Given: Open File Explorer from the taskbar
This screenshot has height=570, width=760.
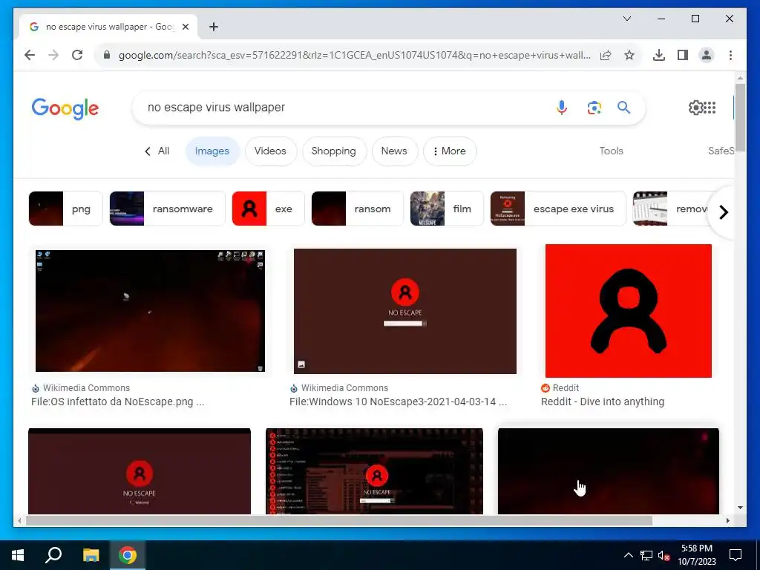Looking at the screenshot, I should [x=91, y=555].
